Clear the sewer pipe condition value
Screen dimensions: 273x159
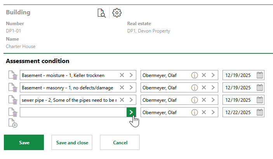point(122,100)
